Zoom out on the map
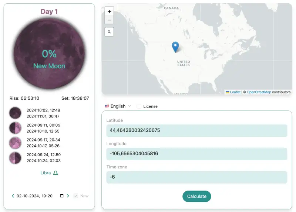This screenshot has width=296, height=212. (x=109, y=20)
